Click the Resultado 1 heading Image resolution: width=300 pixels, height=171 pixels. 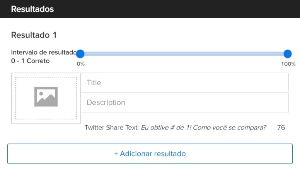(x=34, y=35)
